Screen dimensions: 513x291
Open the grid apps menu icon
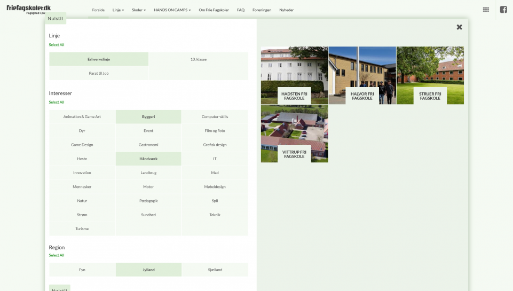486,10
